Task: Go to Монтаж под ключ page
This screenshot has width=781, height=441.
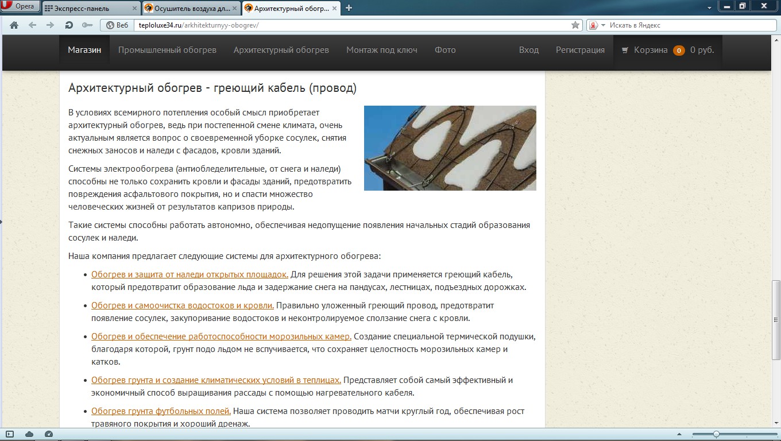Action: click(x=382, y=50)
